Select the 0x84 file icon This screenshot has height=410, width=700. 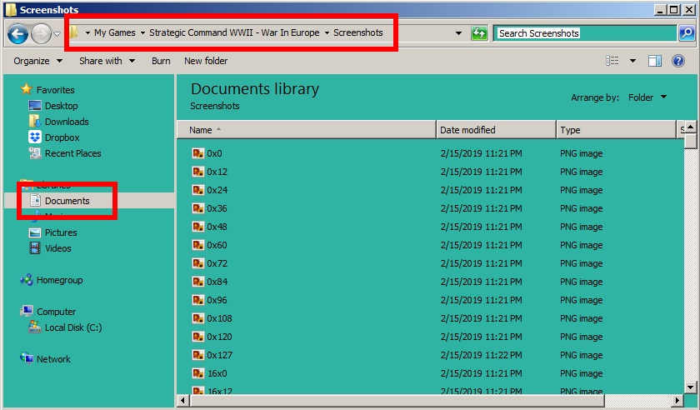(x=197, y=282)
